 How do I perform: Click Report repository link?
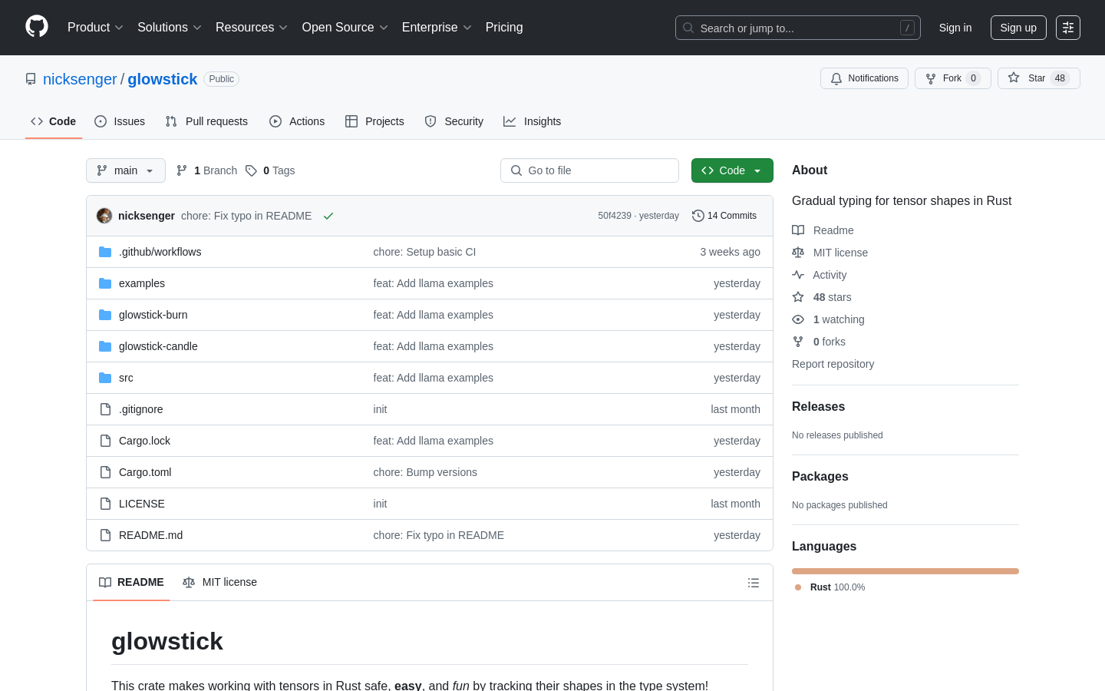[x=833, y=364]
